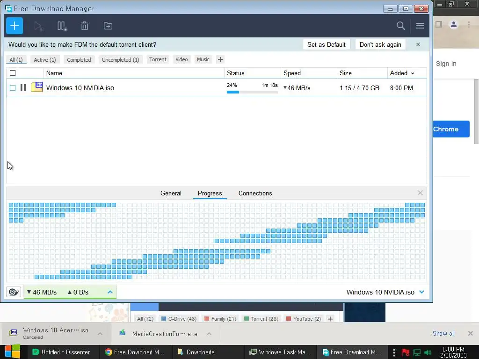Check the Windows 10 NVIDIA.iso row checkbox

click(13, 88)
